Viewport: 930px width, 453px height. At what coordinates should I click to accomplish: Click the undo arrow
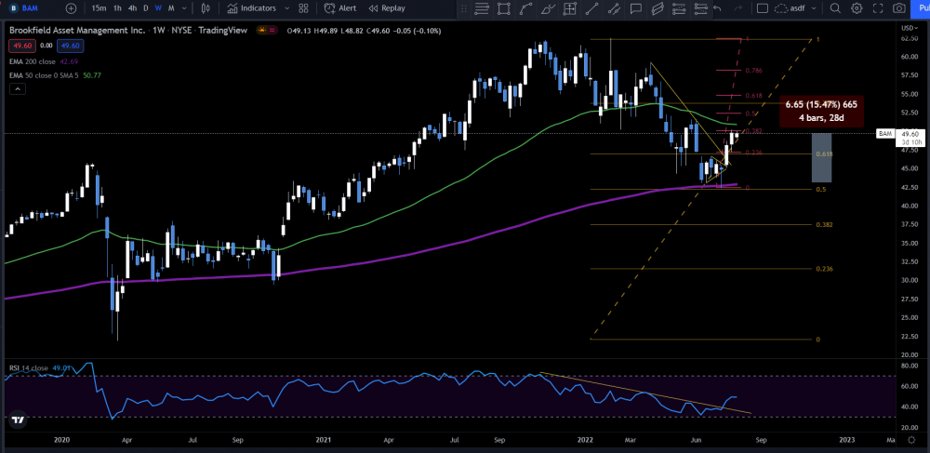pyautogui.click(x=716, y=7)
